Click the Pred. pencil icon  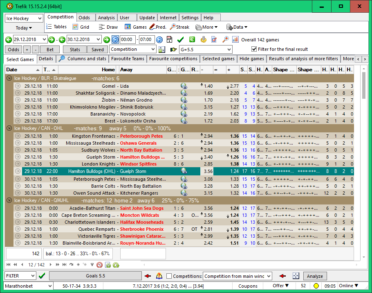point(152,27)
